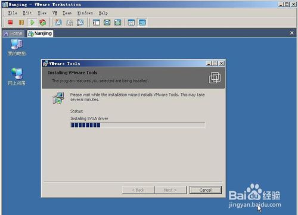
Task: Click the summary view toolbar icon
Action: [131, 23]
